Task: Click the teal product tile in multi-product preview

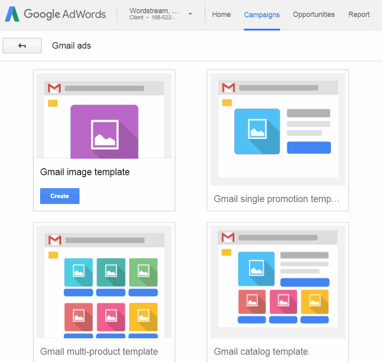Action: 111,272
